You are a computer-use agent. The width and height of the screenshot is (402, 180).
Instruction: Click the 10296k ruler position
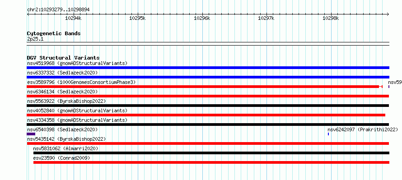click(202, 18)
